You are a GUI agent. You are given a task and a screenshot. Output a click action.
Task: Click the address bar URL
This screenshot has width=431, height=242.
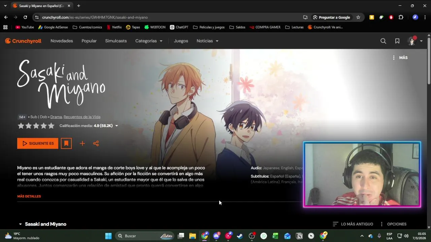click(x=95, y=17)
